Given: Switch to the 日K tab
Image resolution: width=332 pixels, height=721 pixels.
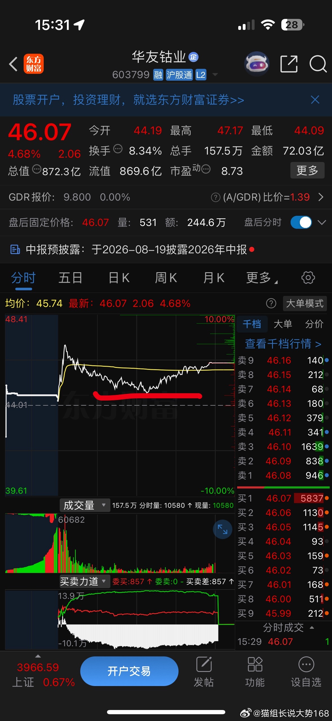Looking at the screenshot, I should 119,278.
